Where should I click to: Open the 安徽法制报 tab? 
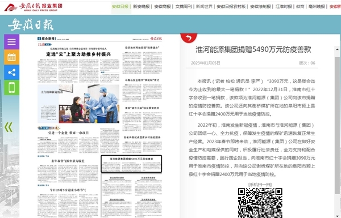tap(260, 7)
